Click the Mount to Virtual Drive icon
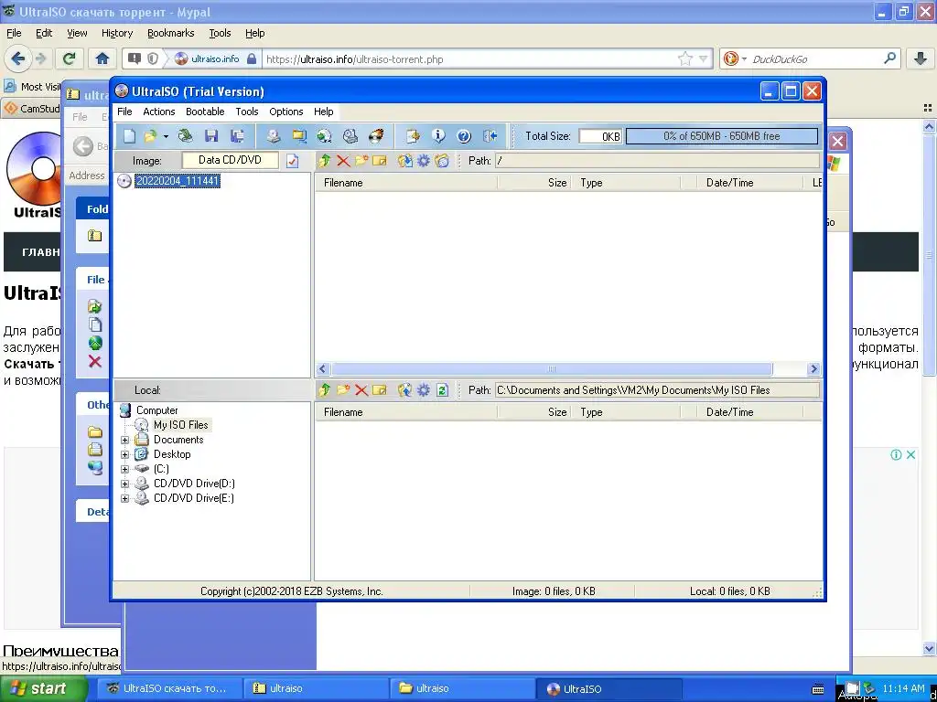This screenshot has width=937, height=702. click(x=350, y=136)
